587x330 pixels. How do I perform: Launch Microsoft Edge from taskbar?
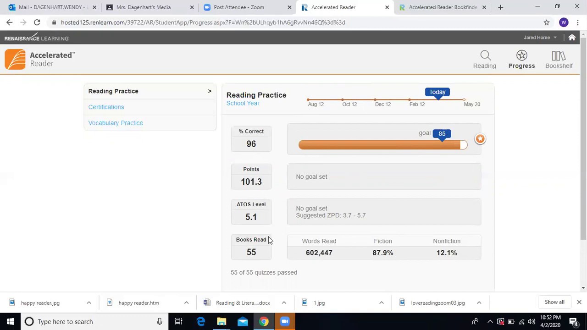click(201, 322)
